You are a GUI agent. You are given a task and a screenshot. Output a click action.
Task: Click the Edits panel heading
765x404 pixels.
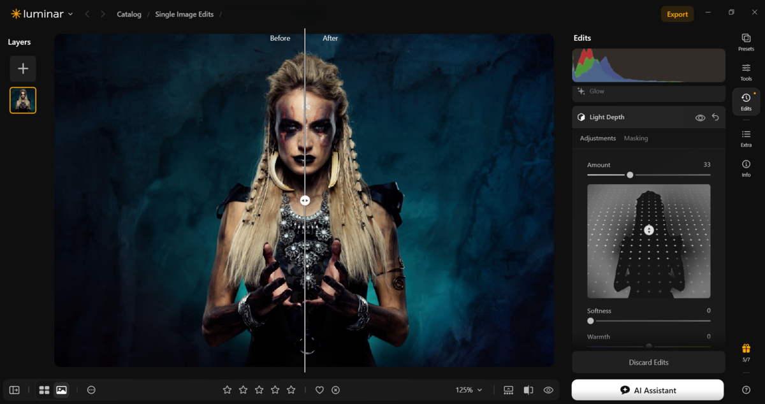click(582, 38)
